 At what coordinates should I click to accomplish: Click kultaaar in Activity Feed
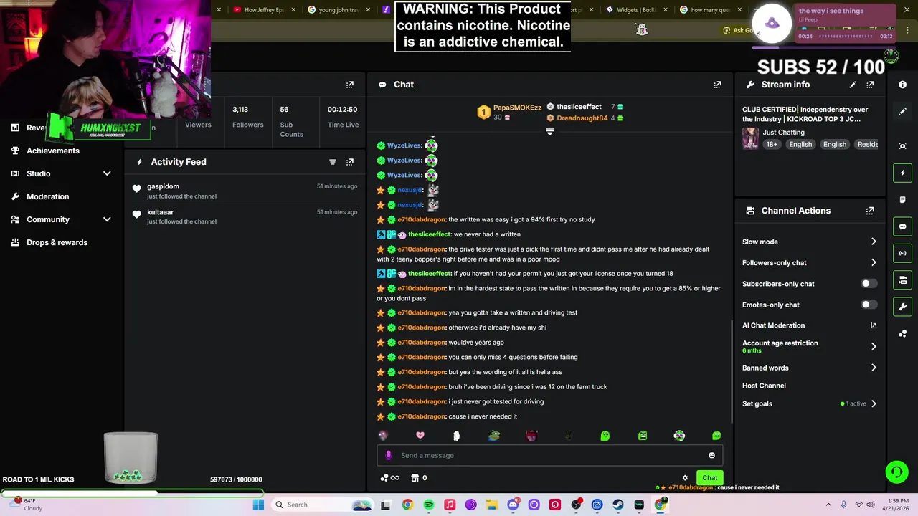tap(160, 212)
